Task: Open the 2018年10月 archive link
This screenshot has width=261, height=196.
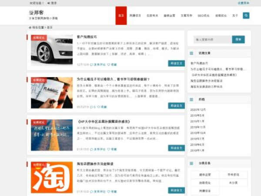Action: point(198,133)
